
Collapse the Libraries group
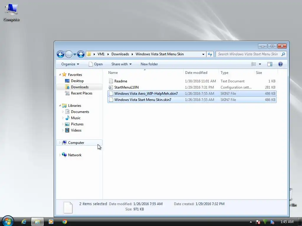[60, 106]
